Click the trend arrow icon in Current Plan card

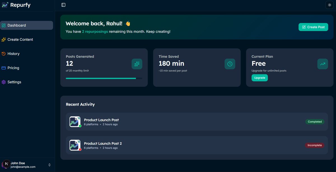(x=323, y=64)
